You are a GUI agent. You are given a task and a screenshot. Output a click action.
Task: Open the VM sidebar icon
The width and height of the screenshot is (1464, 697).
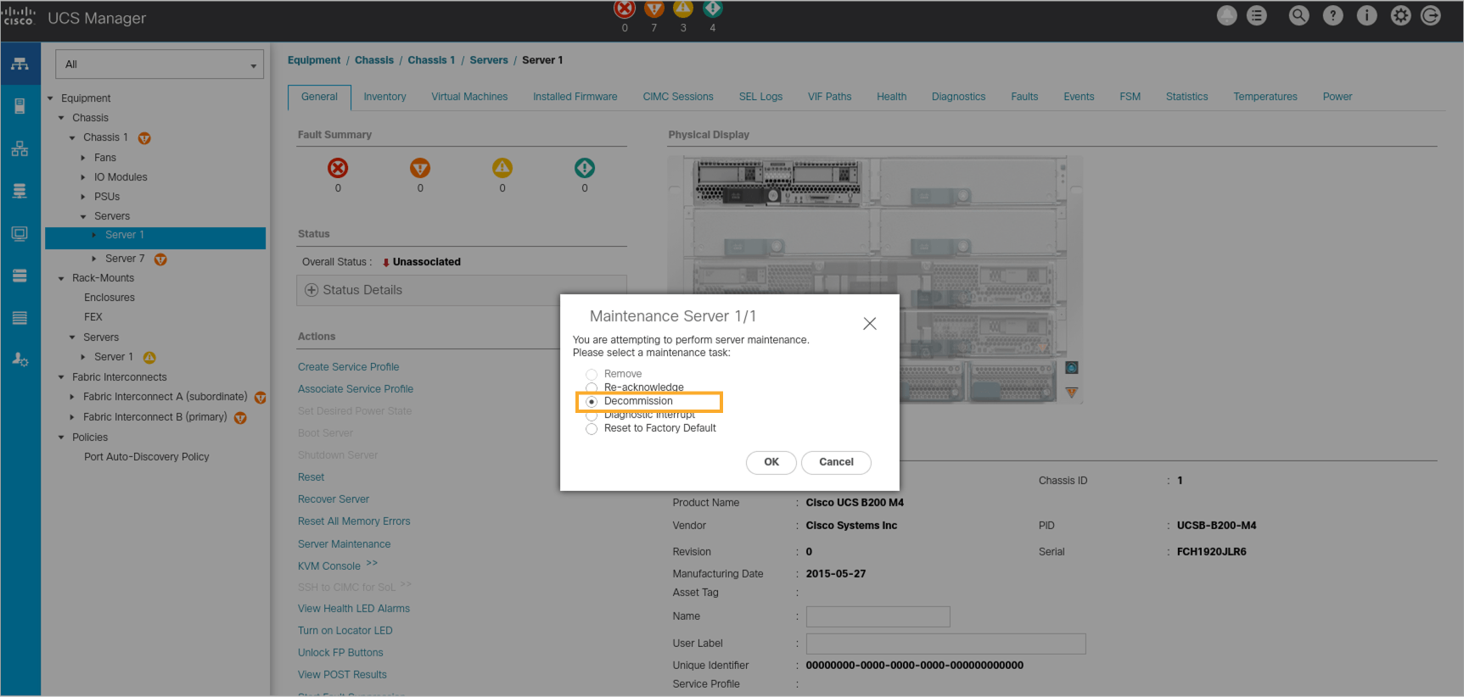20,233
